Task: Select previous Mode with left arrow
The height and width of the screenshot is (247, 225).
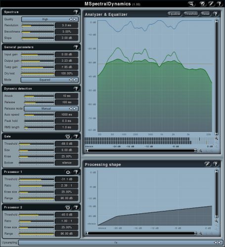Action: coord(71,80)
